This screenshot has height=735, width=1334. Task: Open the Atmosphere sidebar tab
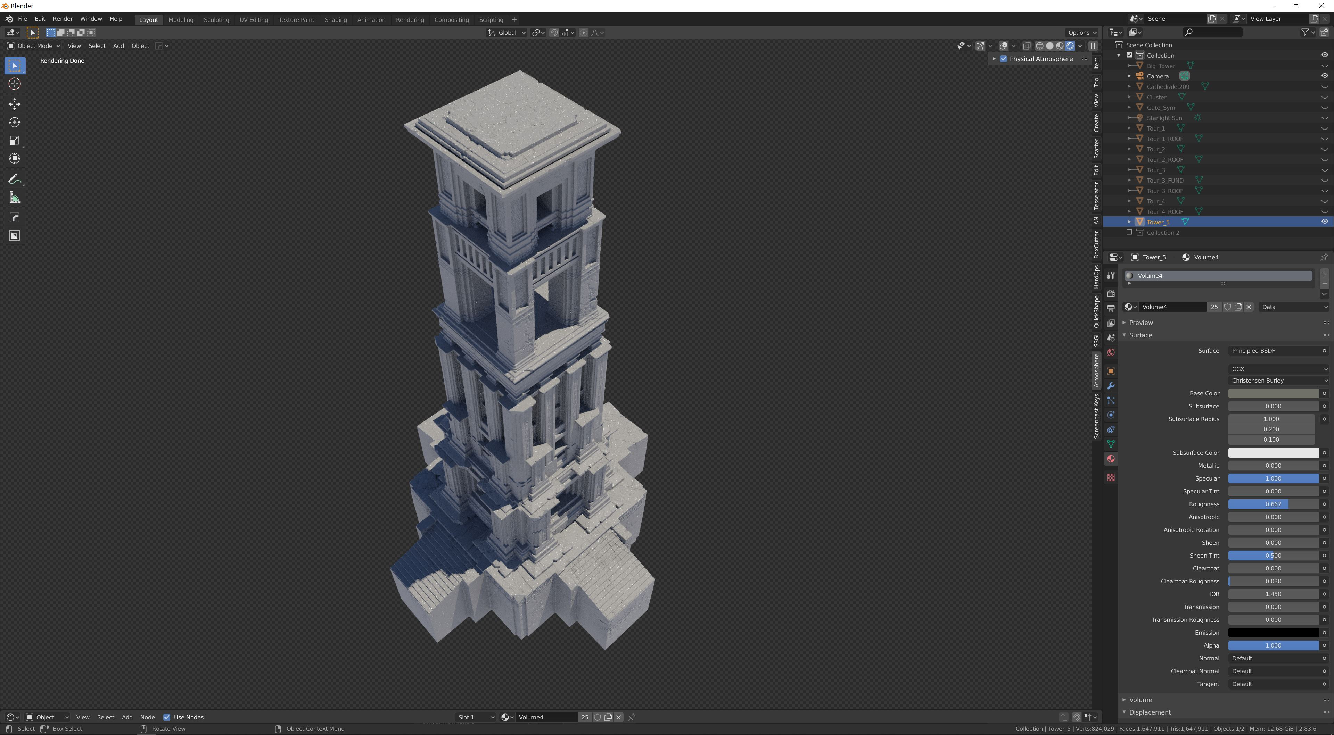[x=1096, y=370]
